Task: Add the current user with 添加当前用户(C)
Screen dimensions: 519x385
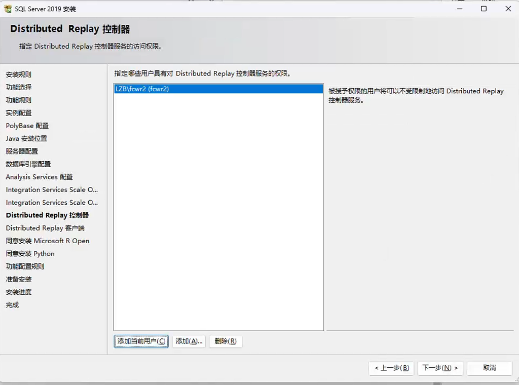Action: coord(141,341)
